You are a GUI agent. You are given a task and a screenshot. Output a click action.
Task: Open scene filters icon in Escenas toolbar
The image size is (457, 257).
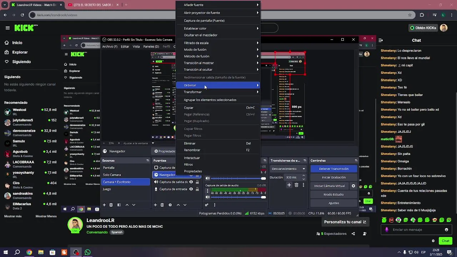pyautogui.click(x=119, y=205)
